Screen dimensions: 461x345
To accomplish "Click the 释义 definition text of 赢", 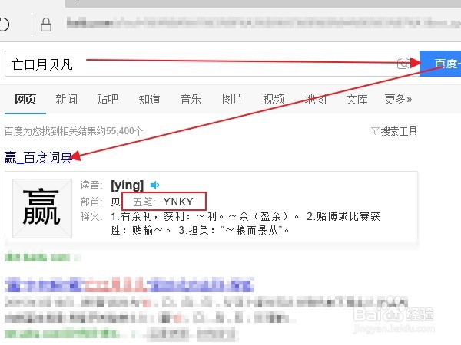I will click(x=245, y=223).
